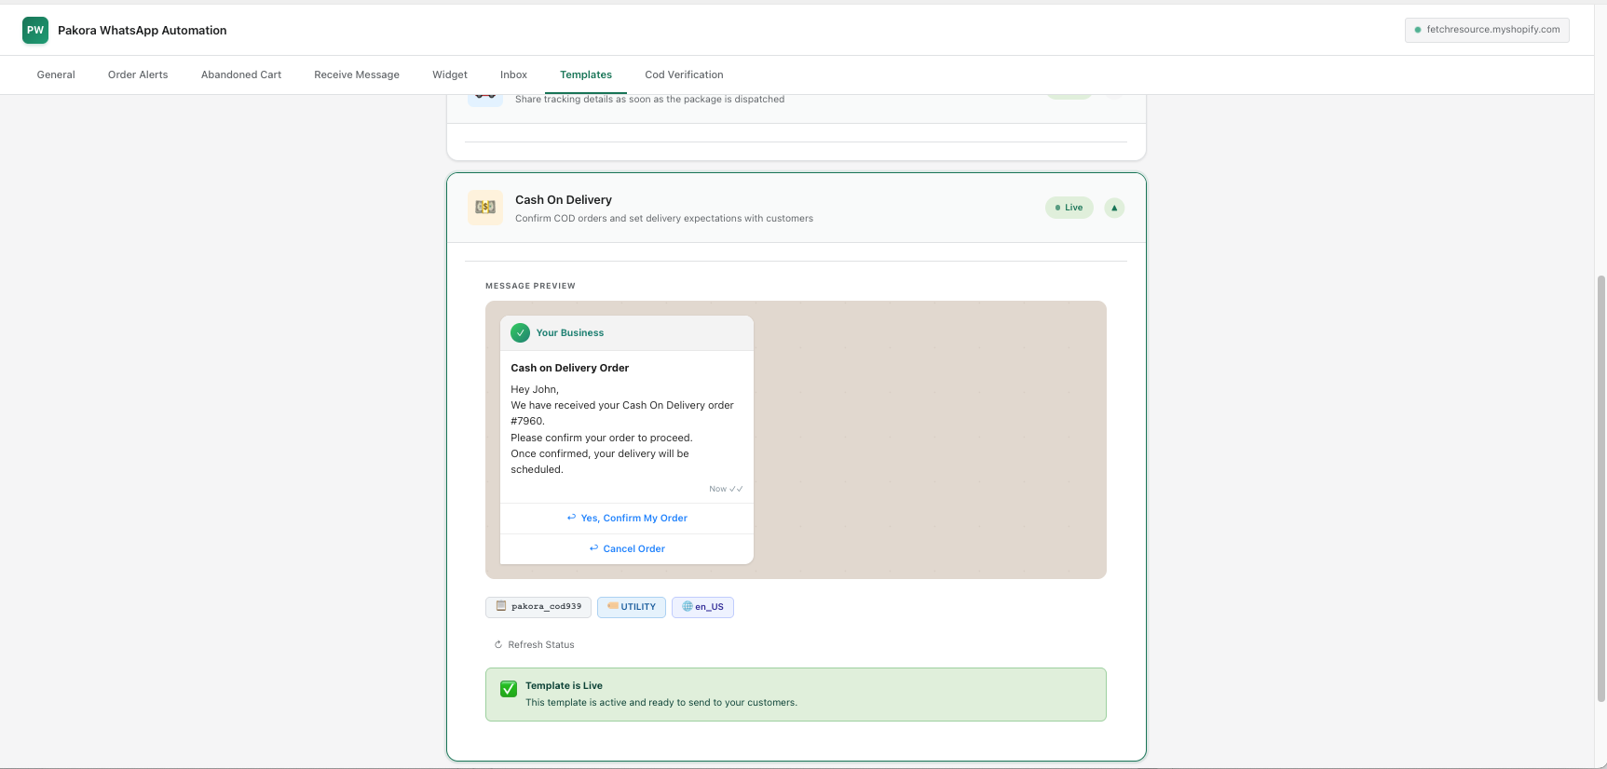Click the Now timestamp in message preview
The image size is (1607, 769).
coord(717,489)
